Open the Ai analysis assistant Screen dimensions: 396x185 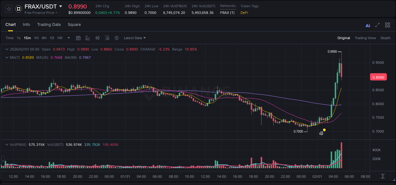[x=368, y=25]
